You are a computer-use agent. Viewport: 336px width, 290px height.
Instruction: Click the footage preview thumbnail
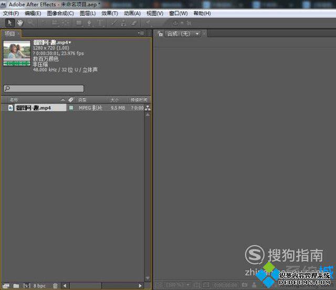click(x=17, y=53)
